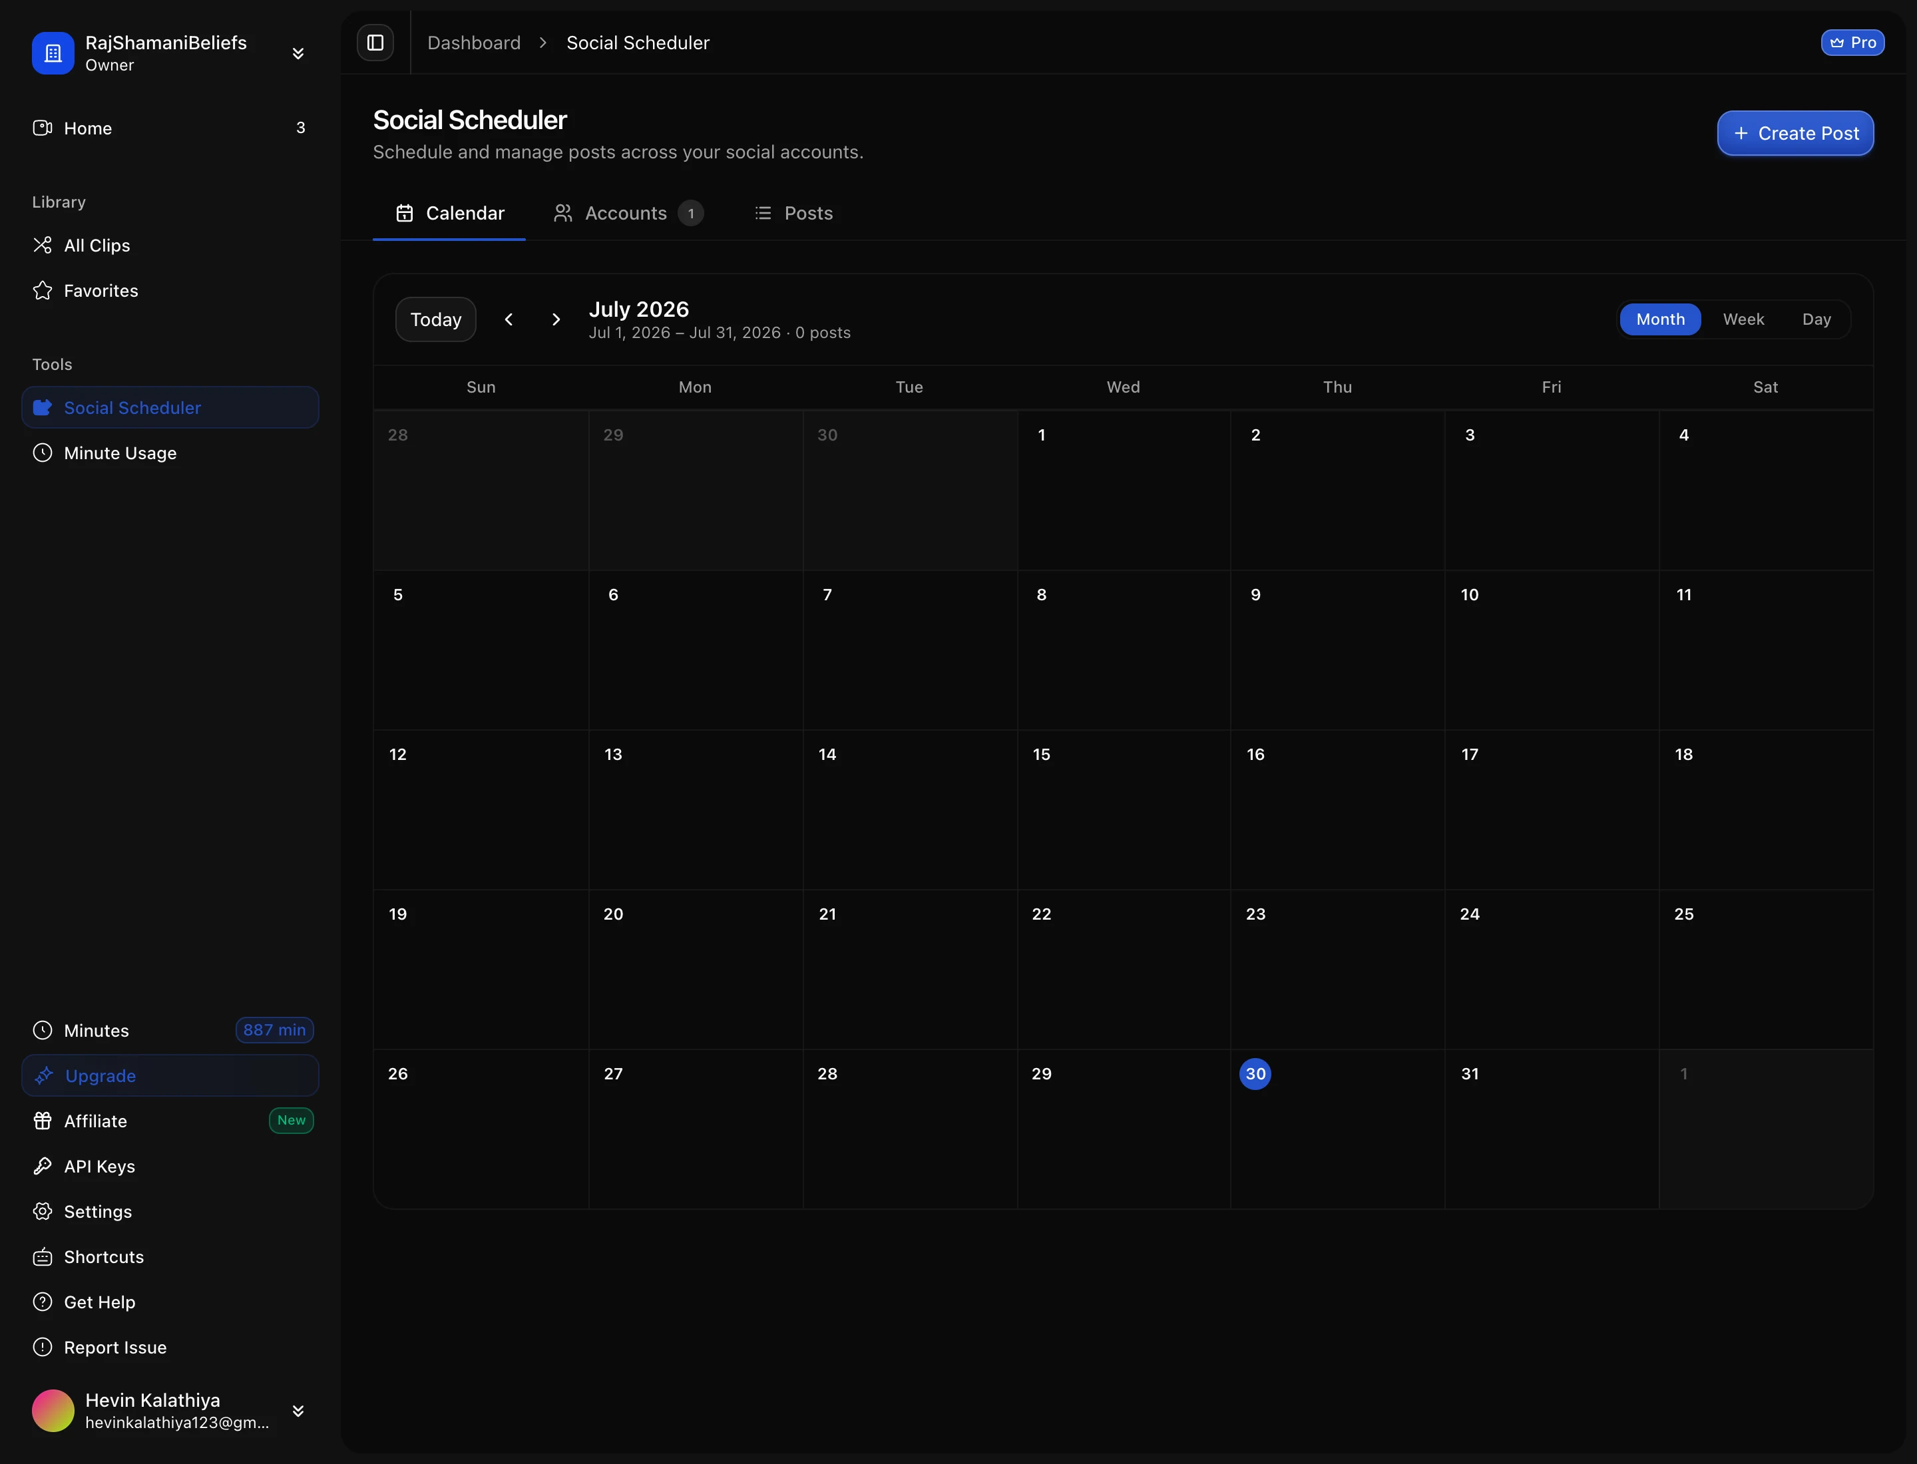Click the keyboard icon for Shortcuts
This screenshot has width=1917, height=1464.
tap(43, 1256)
